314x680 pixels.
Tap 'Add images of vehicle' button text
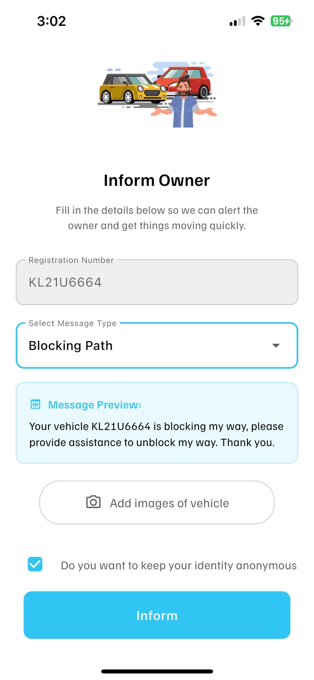169,503
